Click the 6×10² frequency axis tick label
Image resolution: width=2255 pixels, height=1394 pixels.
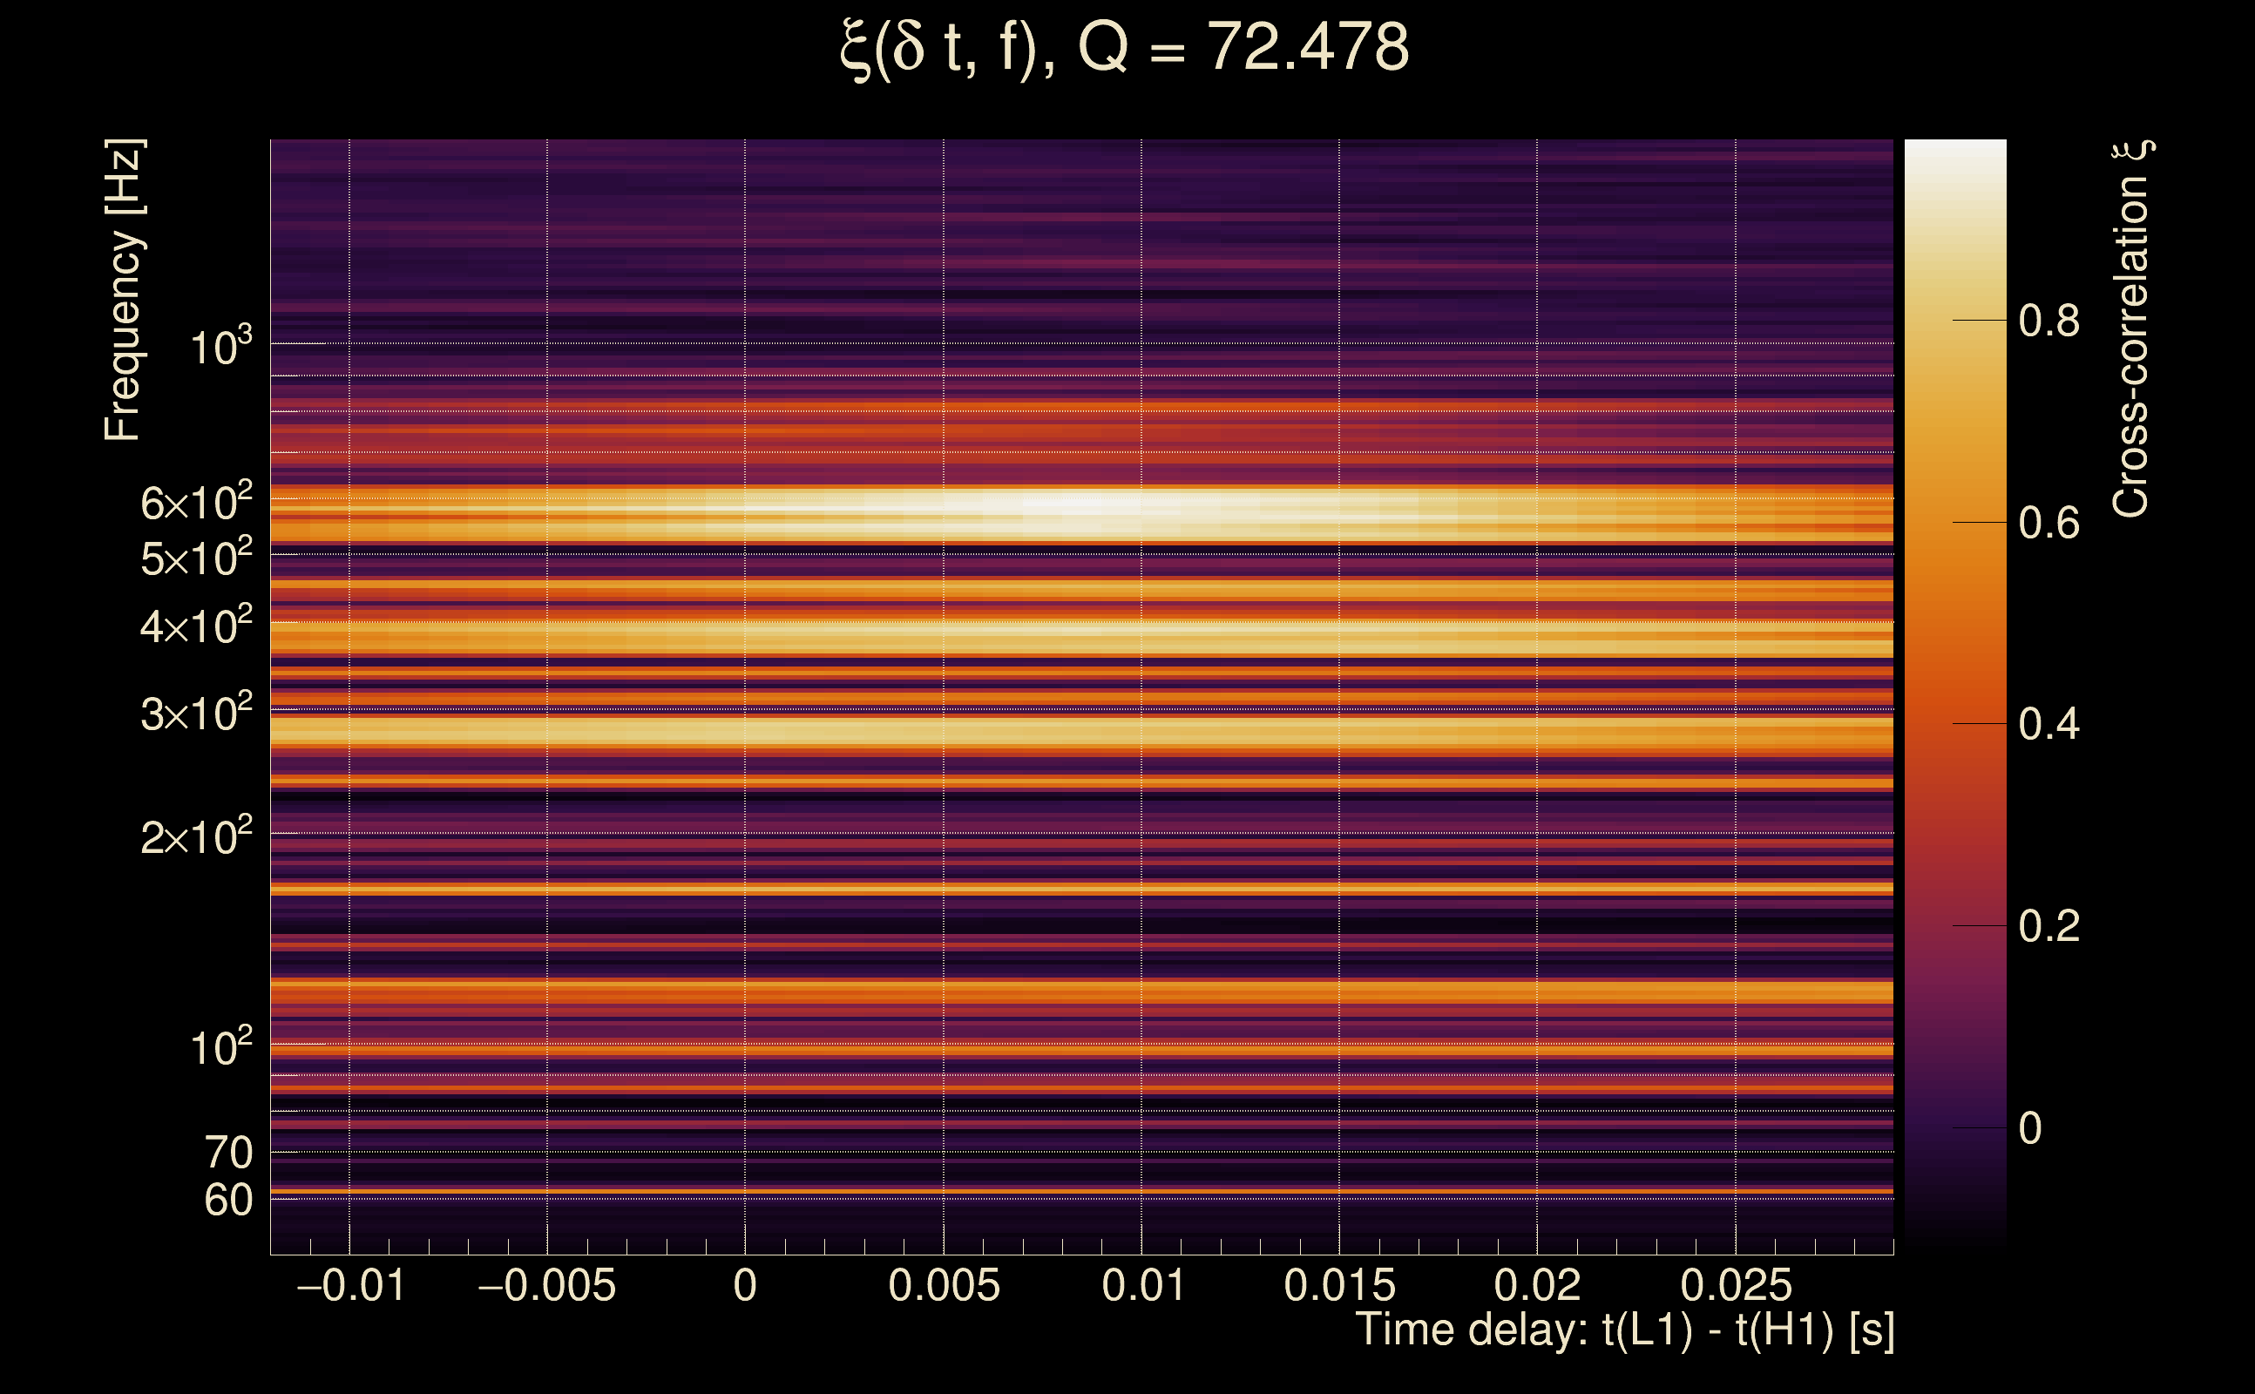195,503
